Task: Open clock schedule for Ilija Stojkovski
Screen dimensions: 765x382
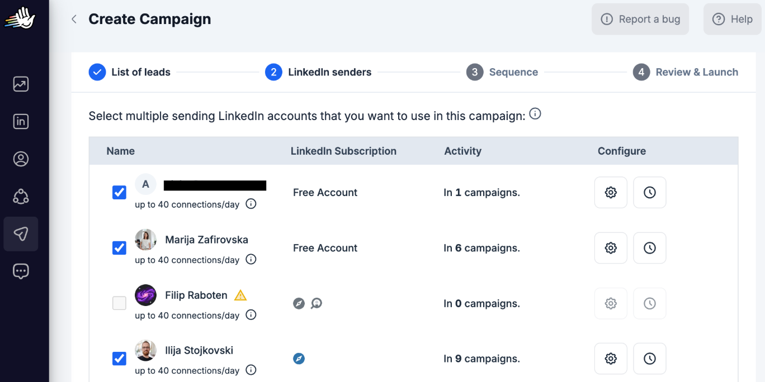Action: 650,359
